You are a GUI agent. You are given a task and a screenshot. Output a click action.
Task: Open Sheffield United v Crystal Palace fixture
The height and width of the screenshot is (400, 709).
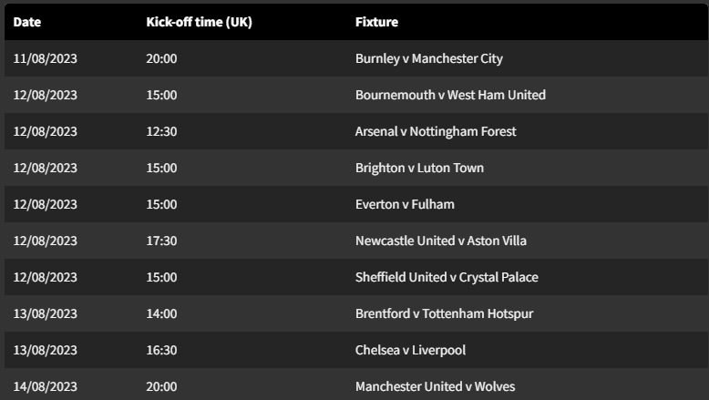tap(453, 278)
